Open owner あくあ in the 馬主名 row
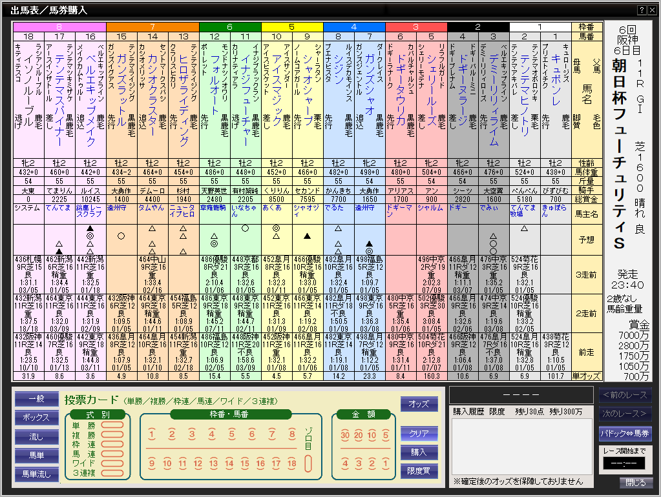The image size is (661, 497). (x=272, y=208)
